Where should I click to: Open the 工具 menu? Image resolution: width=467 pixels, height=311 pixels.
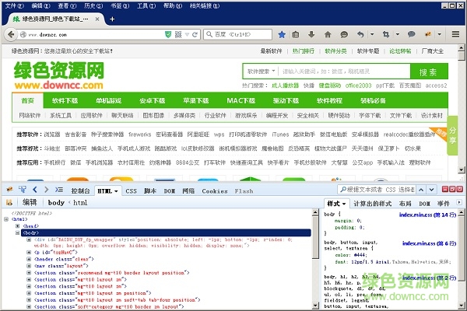coord(146,5)
